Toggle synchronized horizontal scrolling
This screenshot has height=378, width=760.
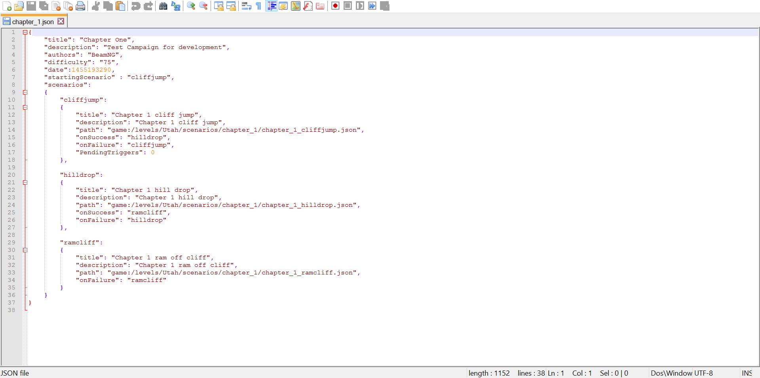[231, 6]
